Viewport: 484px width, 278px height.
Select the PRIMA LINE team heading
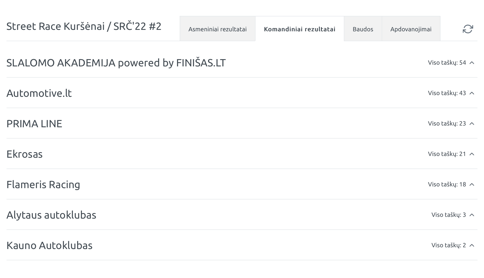coord(34,124)
